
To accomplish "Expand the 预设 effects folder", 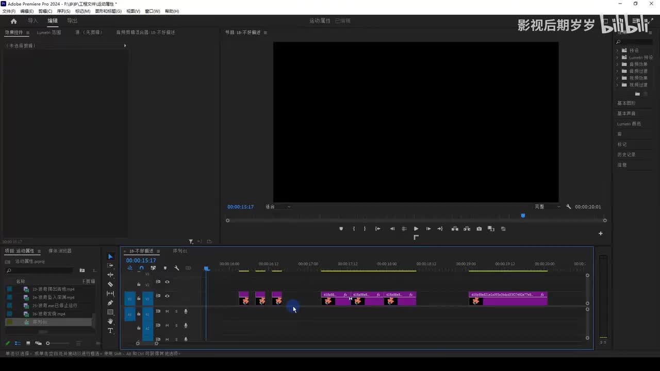I will click(618, 50).
